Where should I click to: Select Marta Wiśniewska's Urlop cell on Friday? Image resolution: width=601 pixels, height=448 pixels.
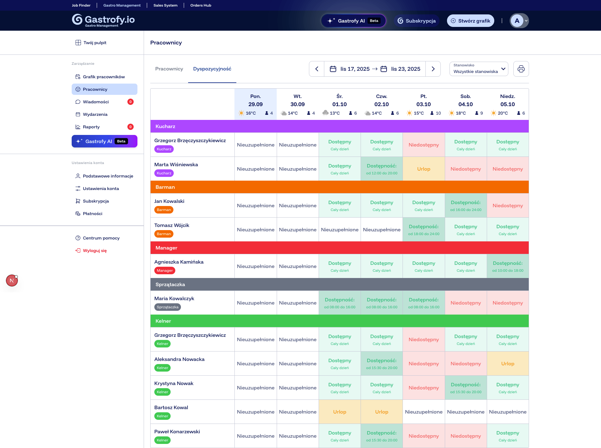424,169
